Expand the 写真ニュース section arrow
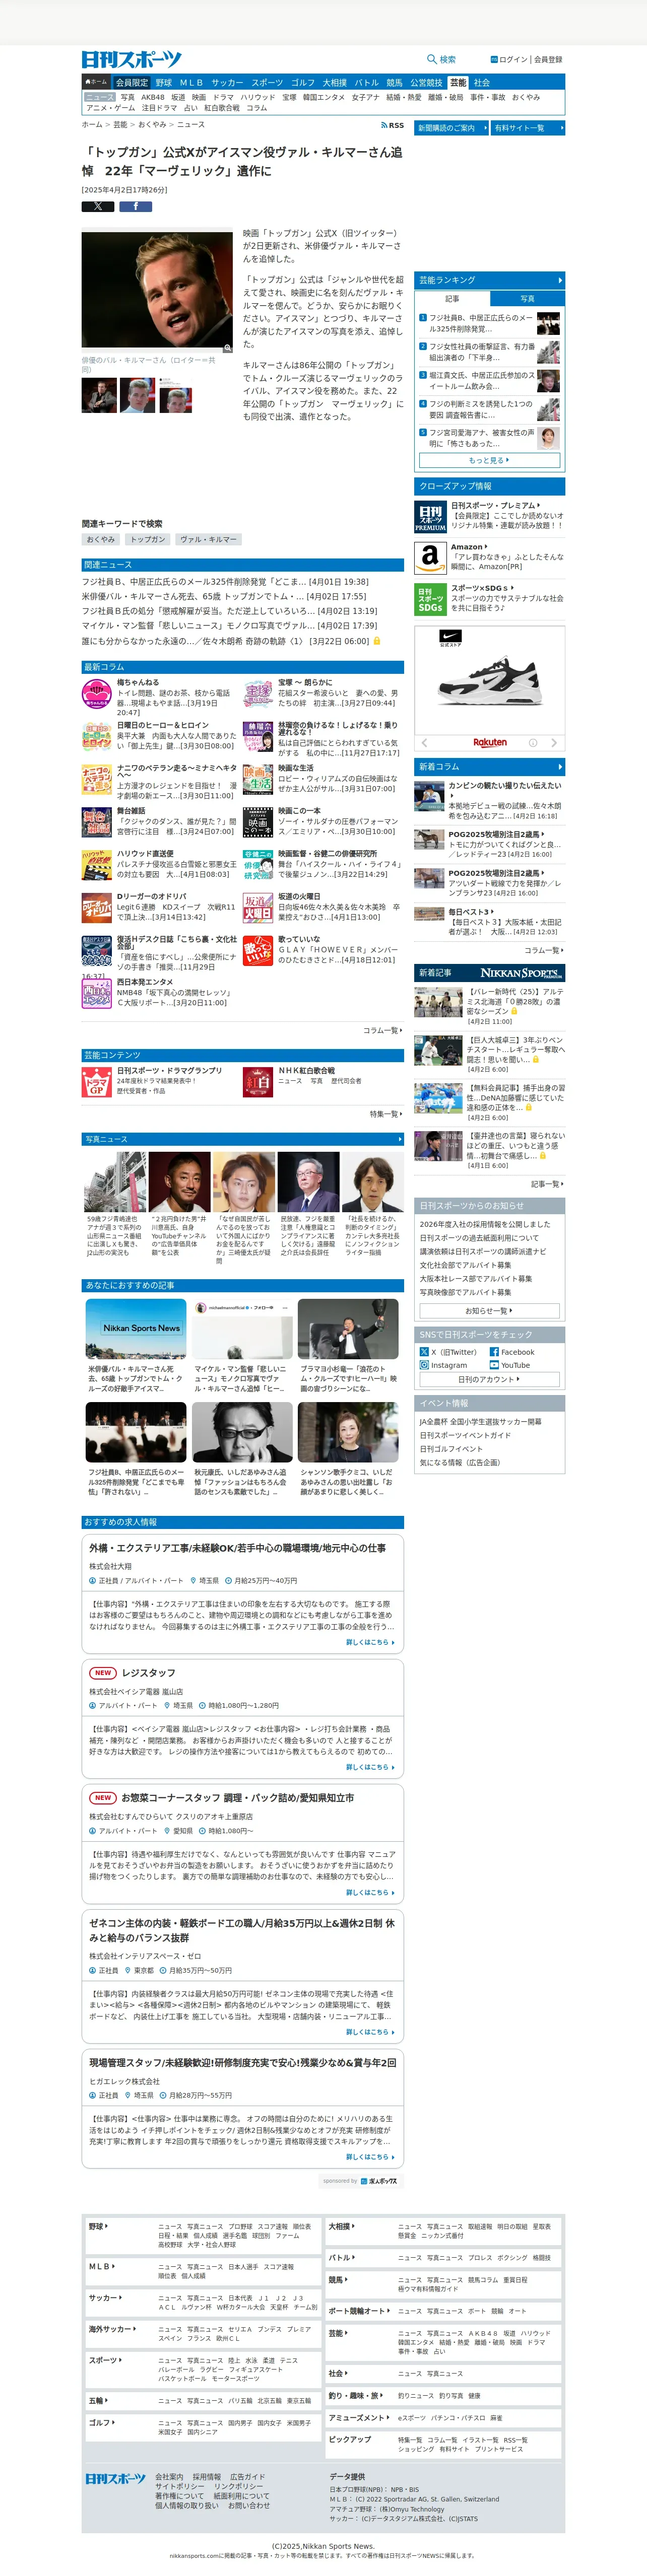647x2576 pixels. click(399, 1139)
